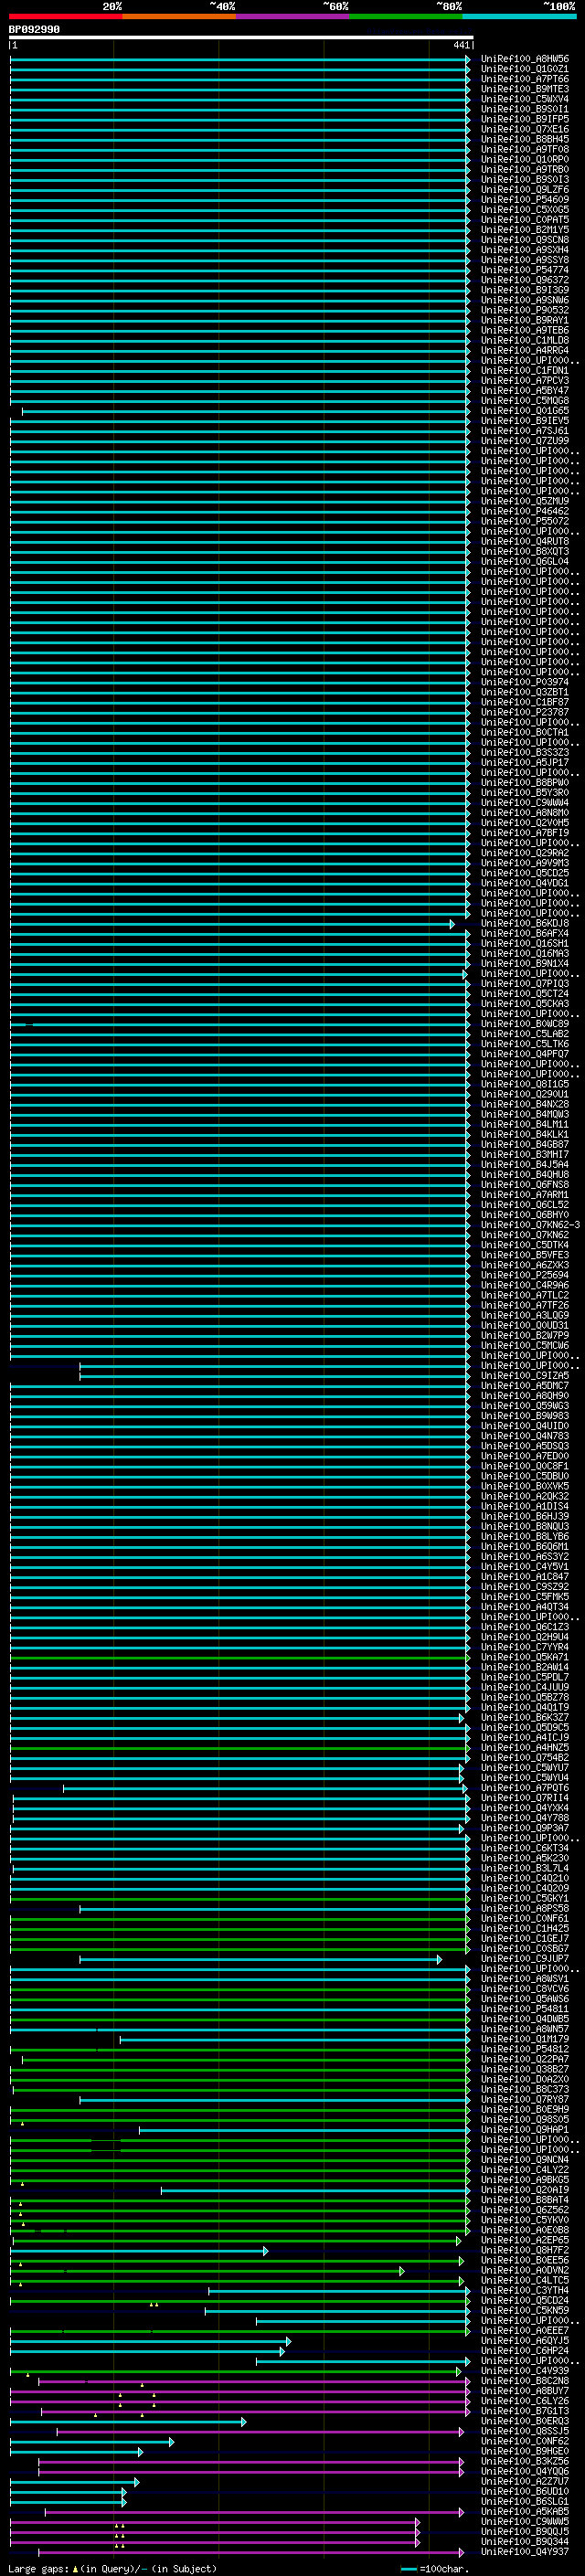The width and height of the screenshot is (585, 2576).
Task: Select hit label UniRef100_C0NF61
Action: pyautogui.click(x=525, y=1918)
